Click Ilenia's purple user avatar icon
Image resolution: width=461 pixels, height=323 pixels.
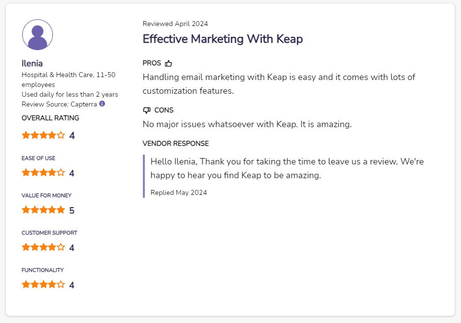click(37, 35)
